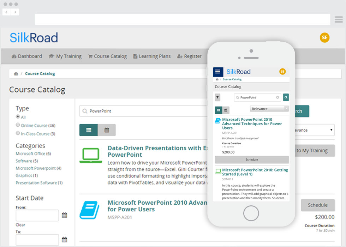Open mobile PowerPoint 2010: Getting Started course
This screenshot has width=346, height=247.
255,172
